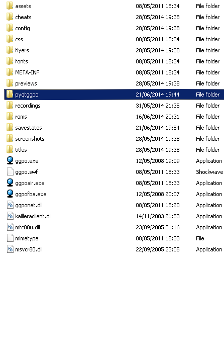
Task: Click the ggpoair.exe application icon
Action: (10, 183)
